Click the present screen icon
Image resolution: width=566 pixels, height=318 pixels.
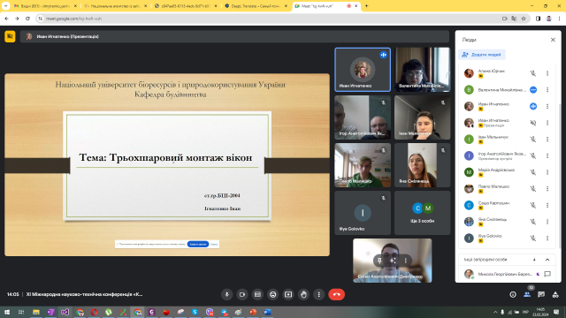tap(288, 294)
